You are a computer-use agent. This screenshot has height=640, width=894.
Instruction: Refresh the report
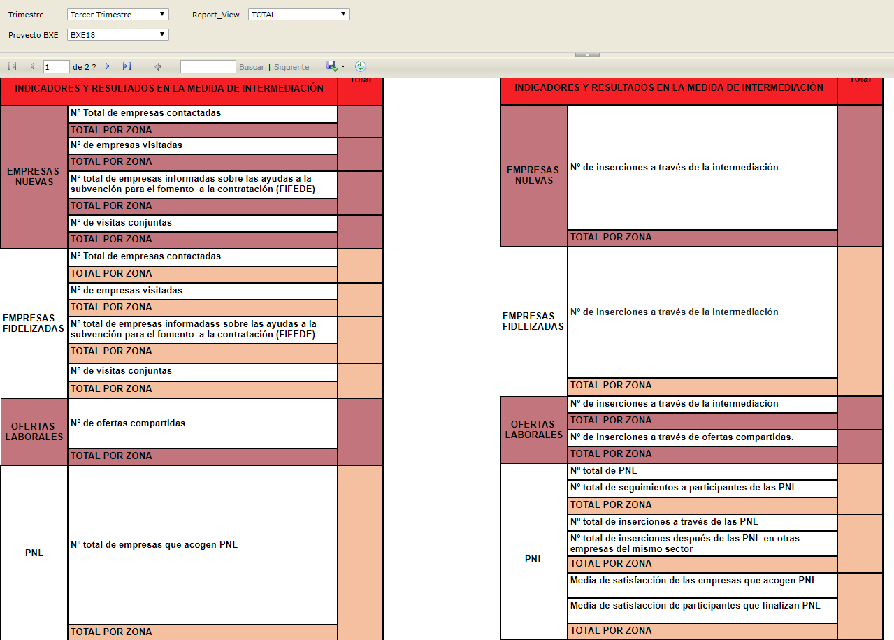pyautogui.click(x=361, y=66)
